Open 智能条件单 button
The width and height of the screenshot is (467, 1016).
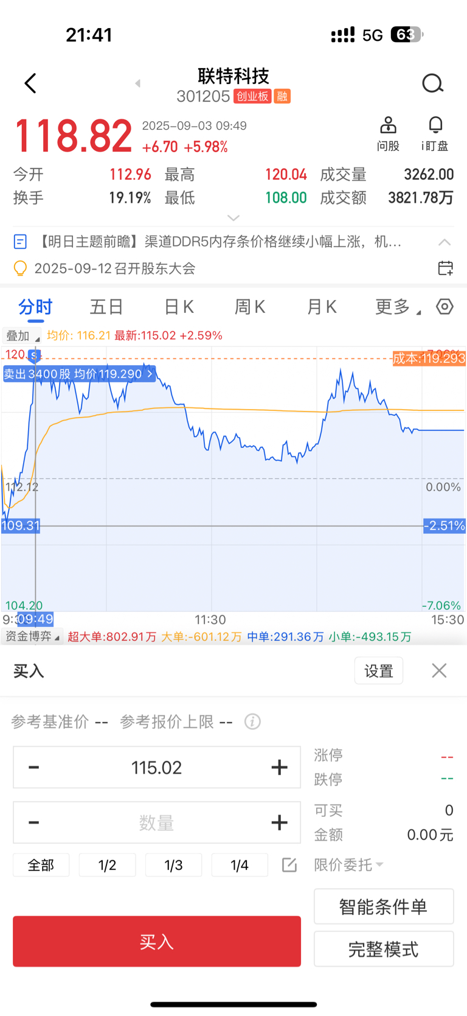pos(383,906)
